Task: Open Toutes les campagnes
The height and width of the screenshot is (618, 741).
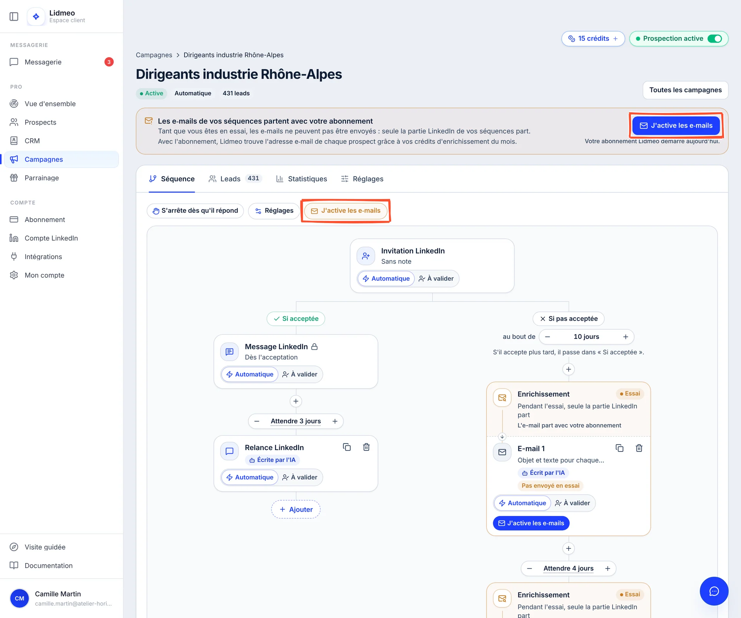Action: coord(685,90)
